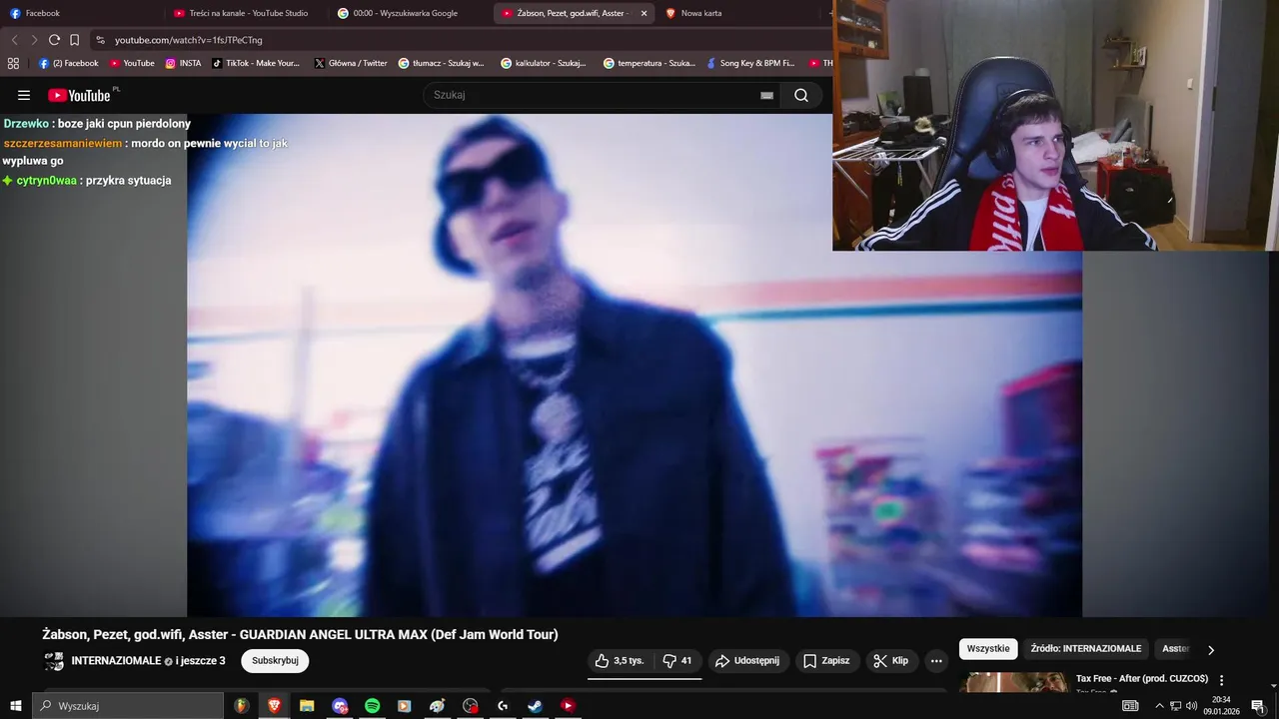Save the video with Zapisz
The image size is (1279, 719).
point(826,661)
